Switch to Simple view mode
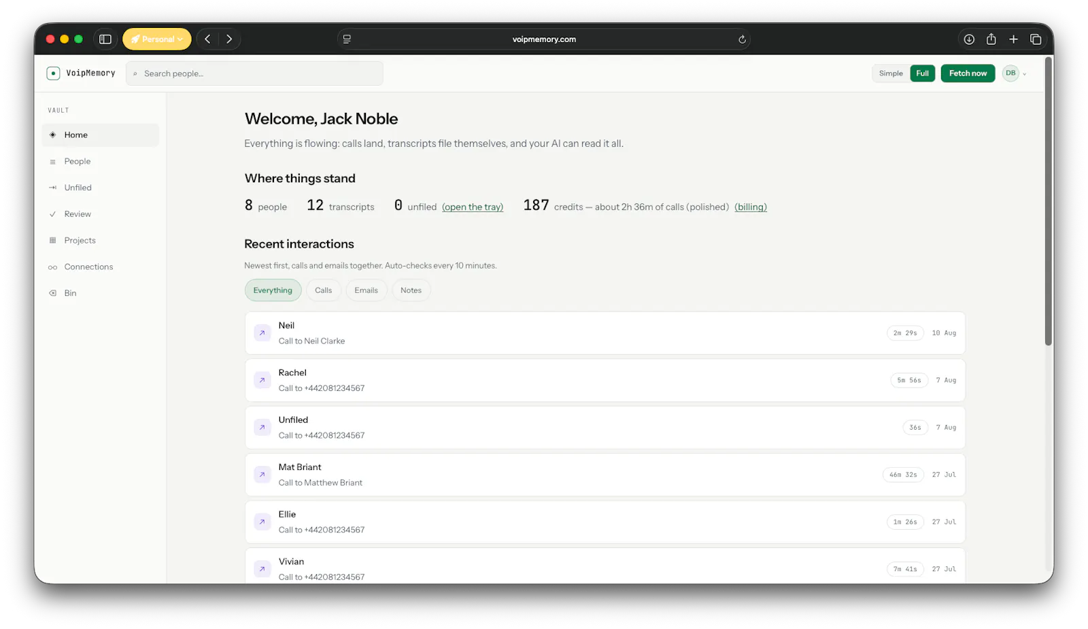The image size is (1088, 629). tap(891, 73)
